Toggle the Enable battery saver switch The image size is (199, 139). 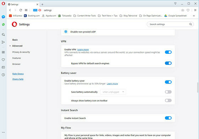click(168, 82)
